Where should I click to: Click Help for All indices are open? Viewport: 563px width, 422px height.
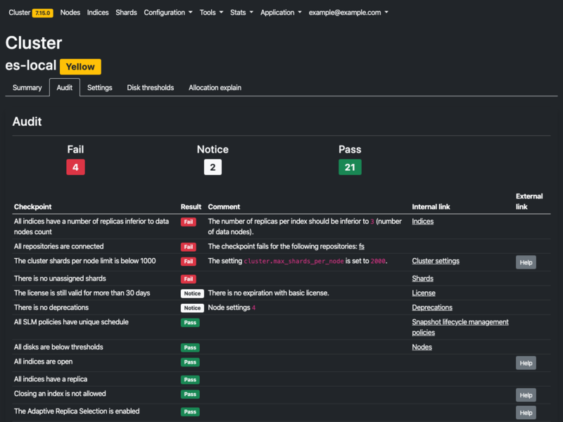click(x=526, y=363)
